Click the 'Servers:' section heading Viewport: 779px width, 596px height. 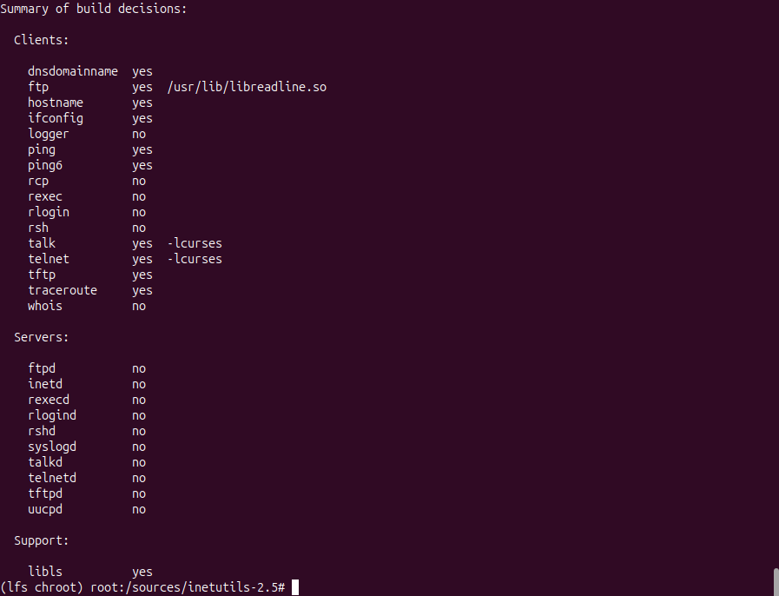(42, 337)
